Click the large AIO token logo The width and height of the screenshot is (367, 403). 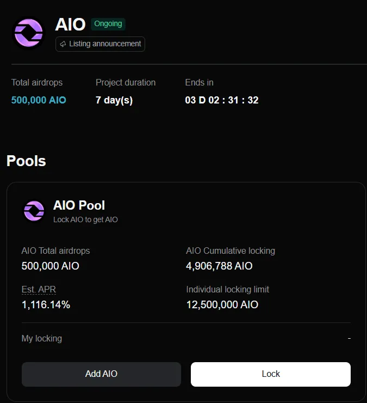[28, 33]
